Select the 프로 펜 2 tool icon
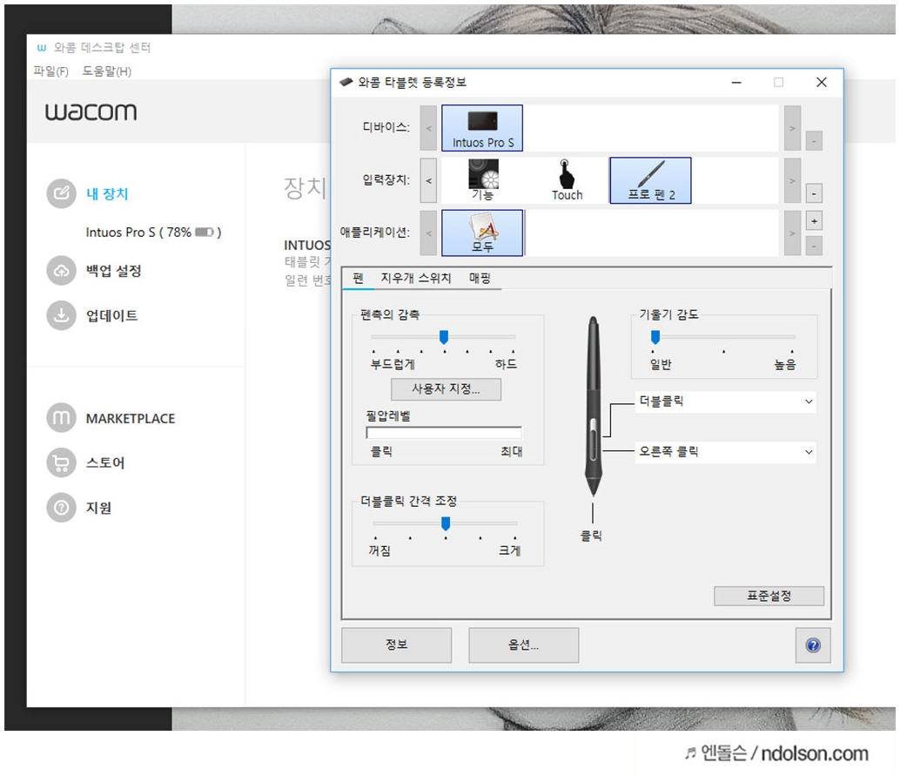The image size is (900, 776). pyautogui.click(x=650, y=180)
